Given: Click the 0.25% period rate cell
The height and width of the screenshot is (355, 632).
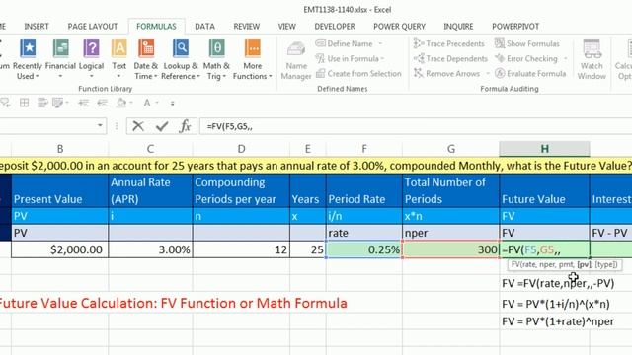Looking at the screenshot, I should tap(364, 249).
